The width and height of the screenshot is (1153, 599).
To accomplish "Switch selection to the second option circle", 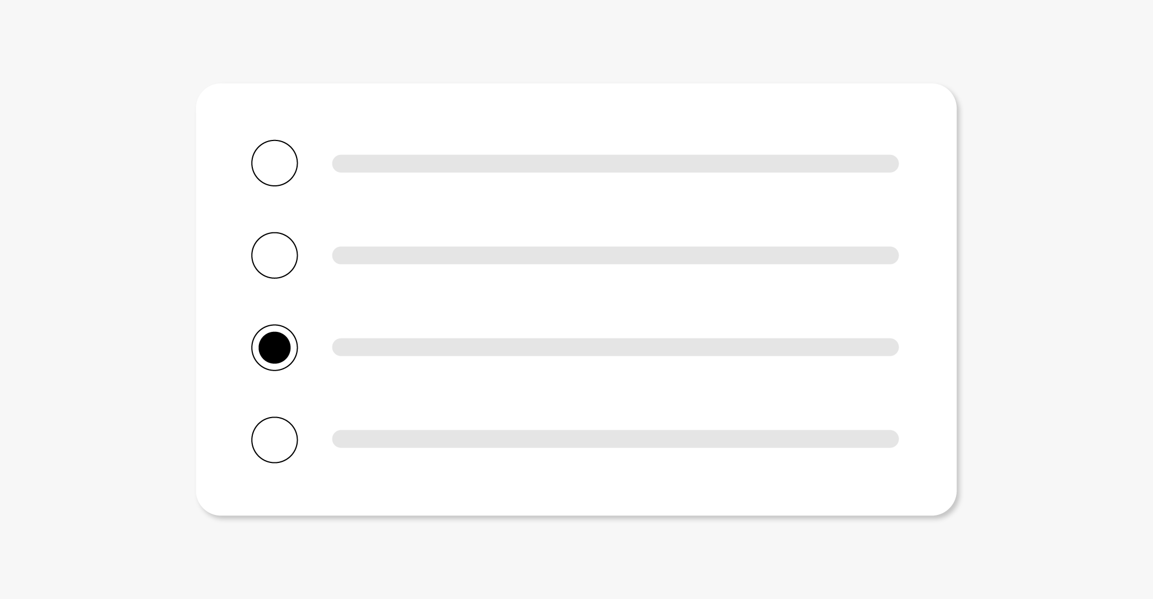I will click(274, 256).
